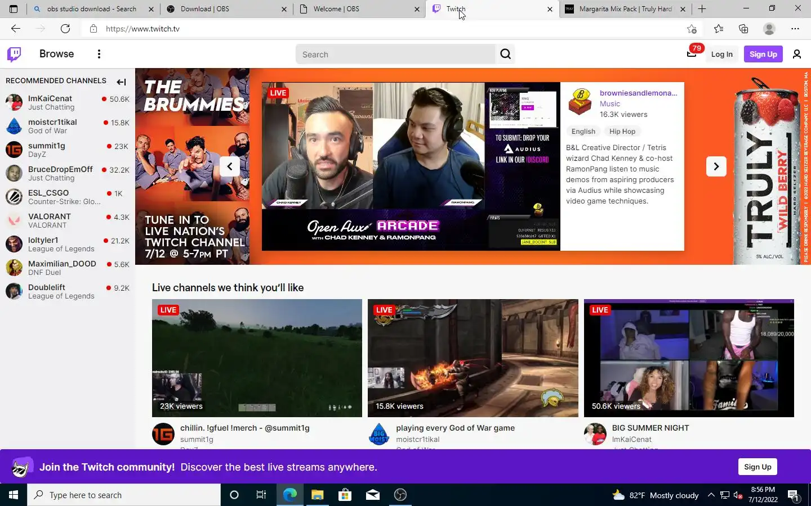Open File Explorer from taskbar
Image resolution: width=811 pixels, height=506 pixels.
pos(317,495)
